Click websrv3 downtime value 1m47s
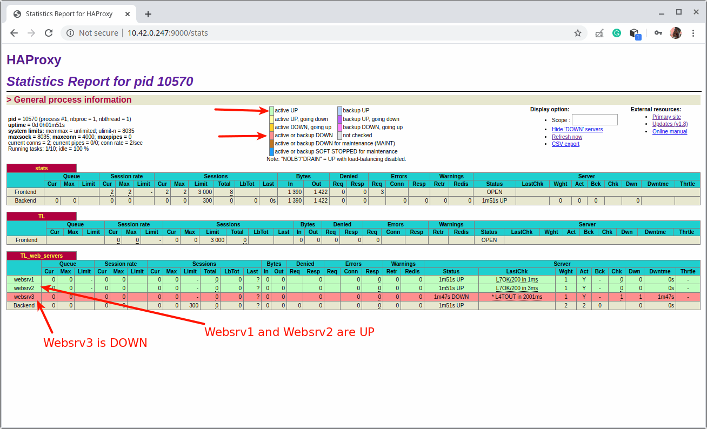Viewport: 707px width, 429px height. (666, 297)
